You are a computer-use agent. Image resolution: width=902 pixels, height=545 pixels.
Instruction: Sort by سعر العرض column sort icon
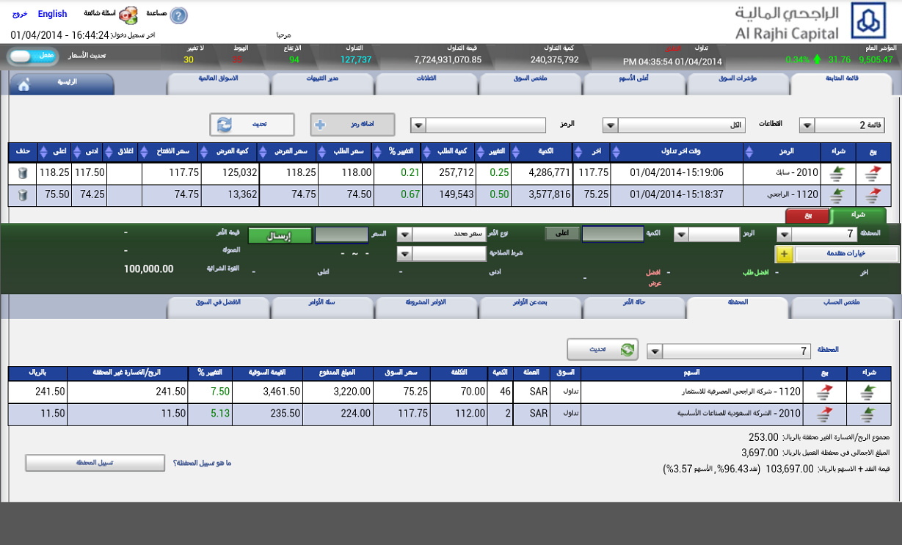pos(264,152)
